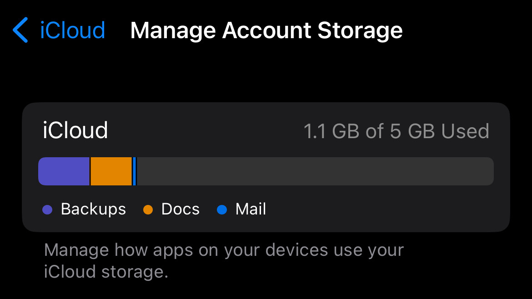Viewport: 532px width, 299px height.
Task: Tap the 1.1 GB of 5 GB Used text
Action: coord(396,131)
